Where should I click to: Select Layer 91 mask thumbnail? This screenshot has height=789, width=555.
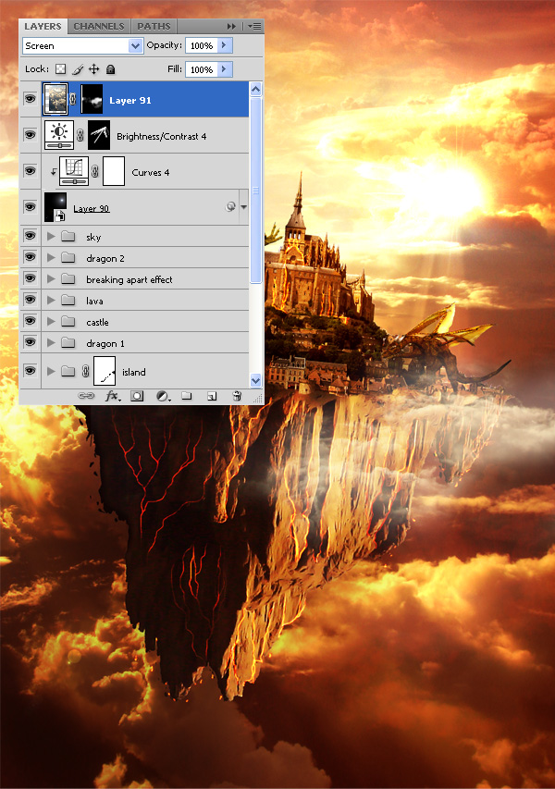pos(92,99)
